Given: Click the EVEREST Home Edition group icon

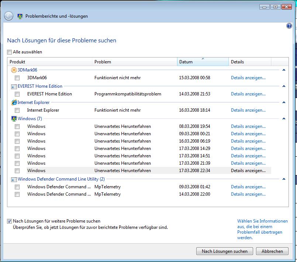Looking at the screenshot, I should pos(14,86).
